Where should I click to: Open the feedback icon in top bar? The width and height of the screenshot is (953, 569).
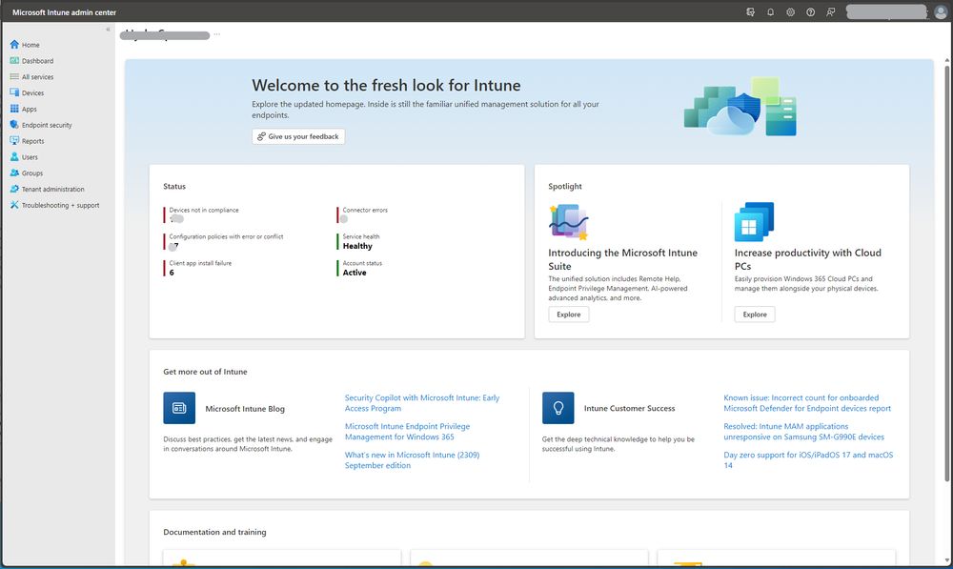830,12
